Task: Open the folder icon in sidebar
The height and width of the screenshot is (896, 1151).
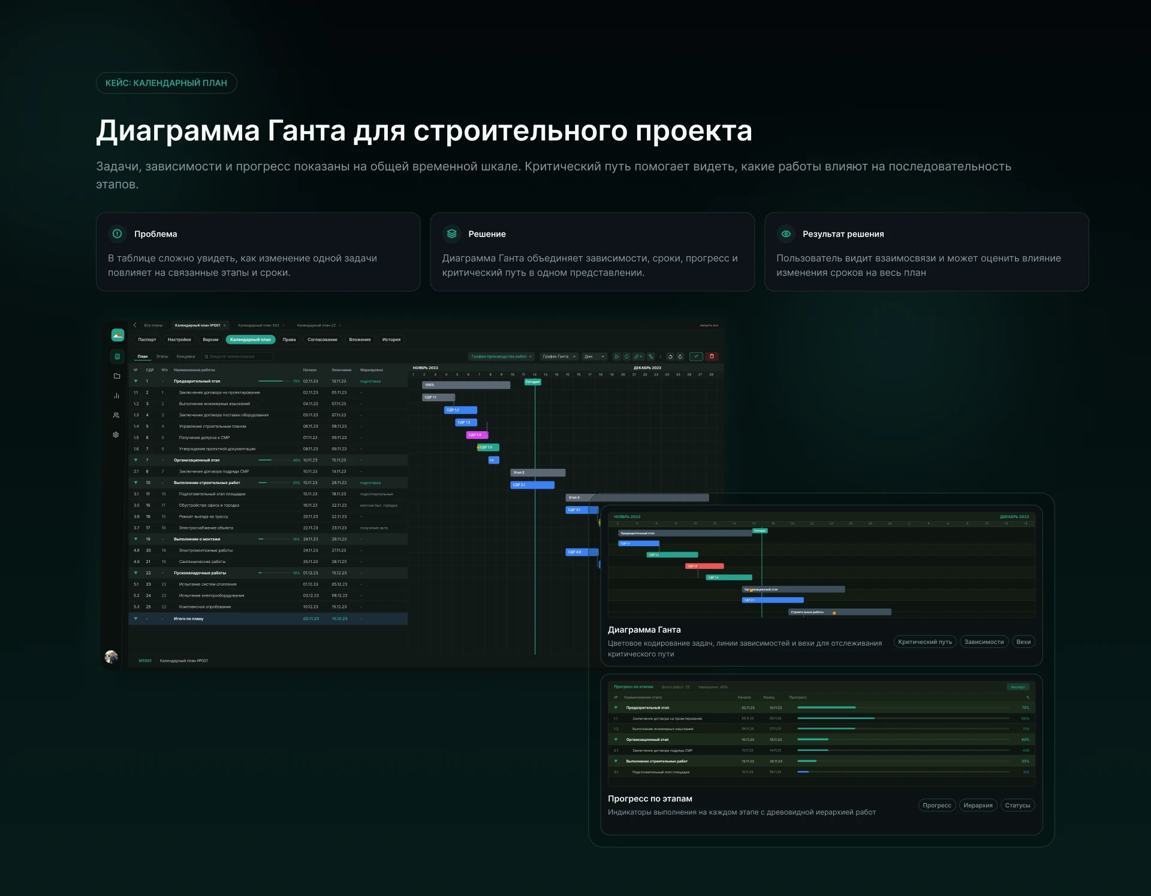Action: [x=117, y=376]
